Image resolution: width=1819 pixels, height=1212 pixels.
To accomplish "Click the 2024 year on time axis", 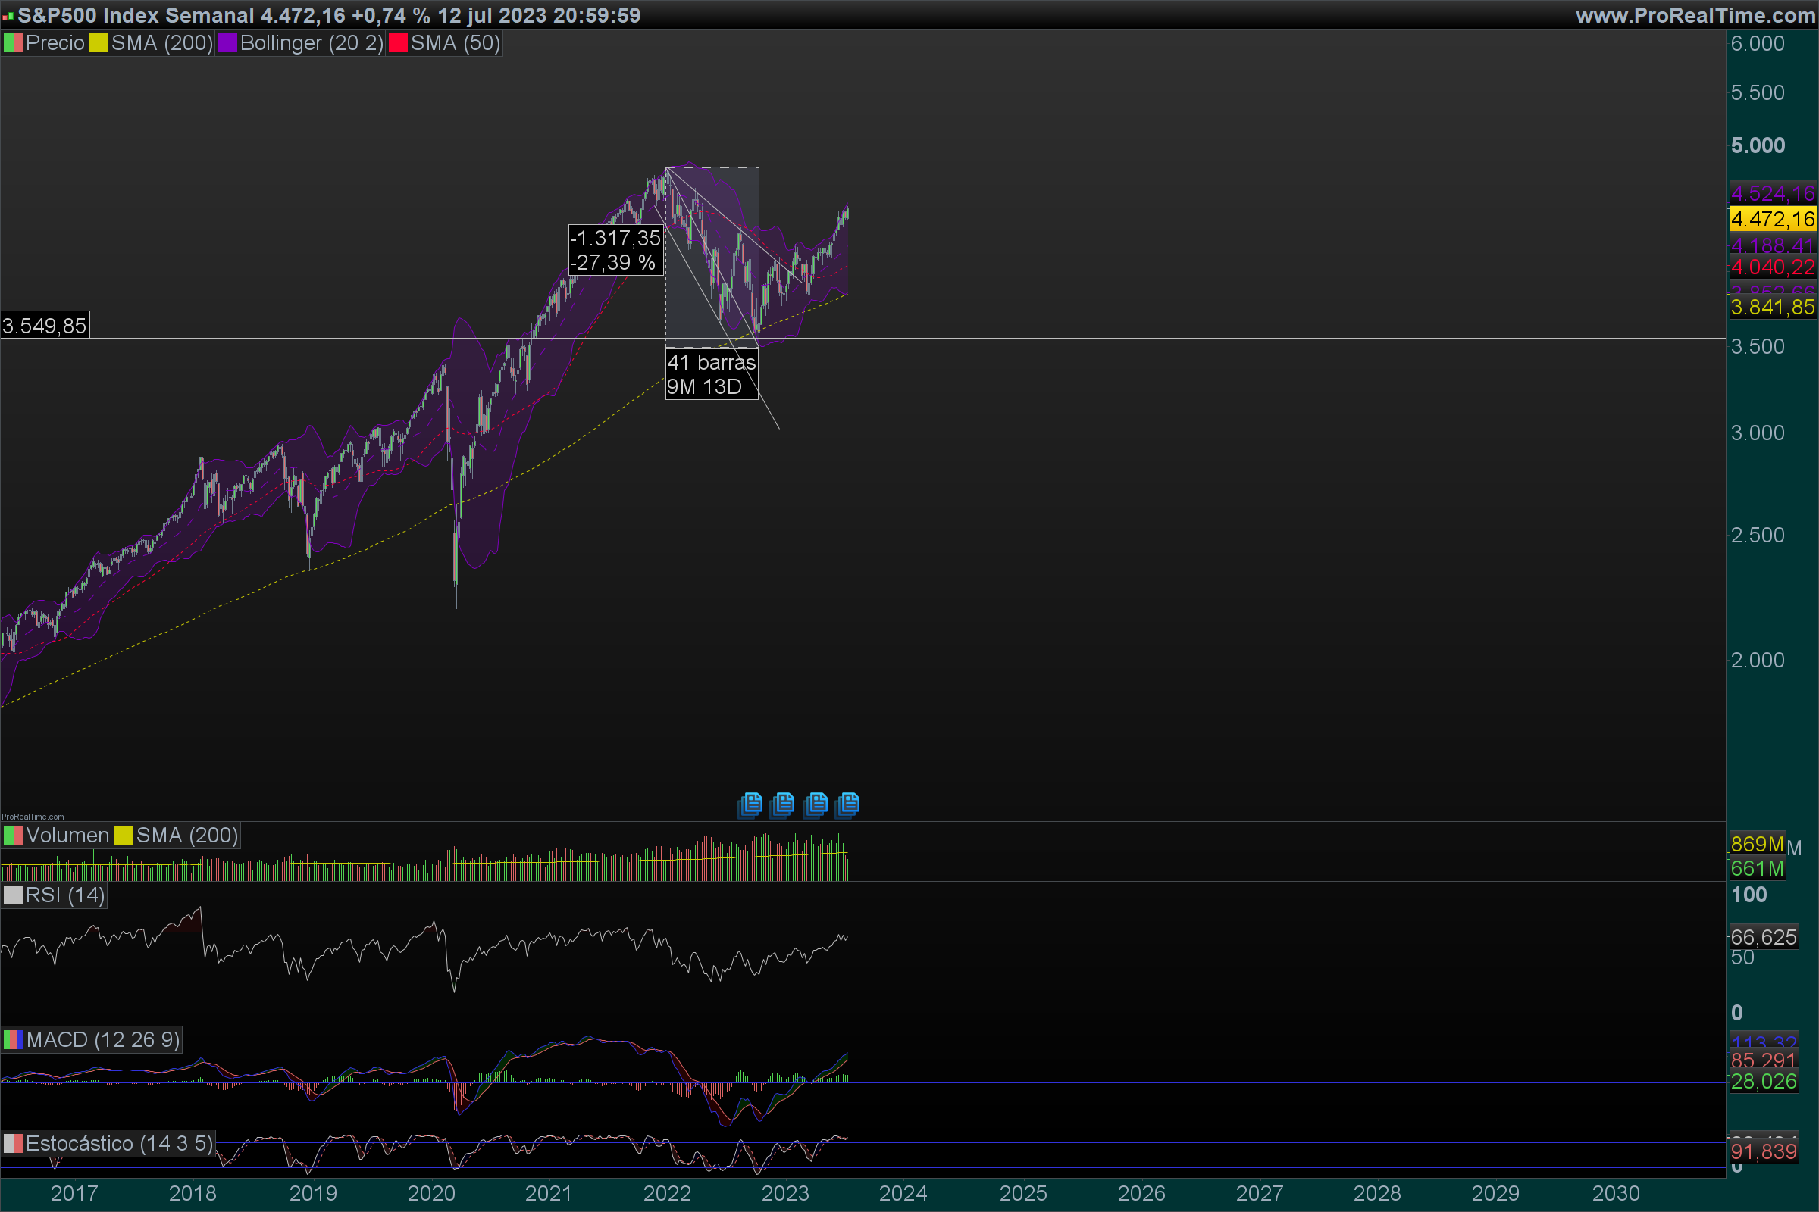I will (x=903, y=1194).
